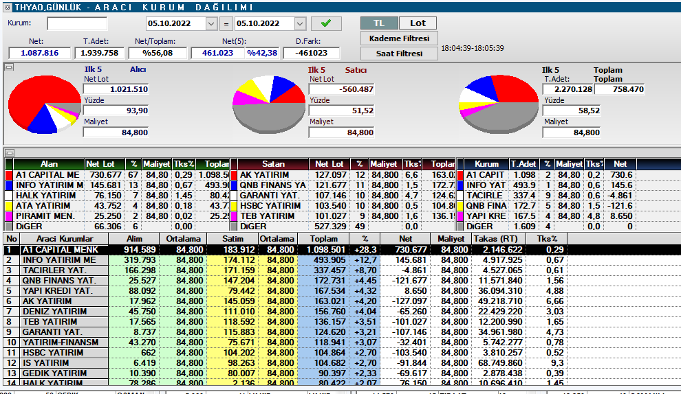This screenshot has width=681, height=394.
Task: Switch to Lot view
Action: point(418,23)
